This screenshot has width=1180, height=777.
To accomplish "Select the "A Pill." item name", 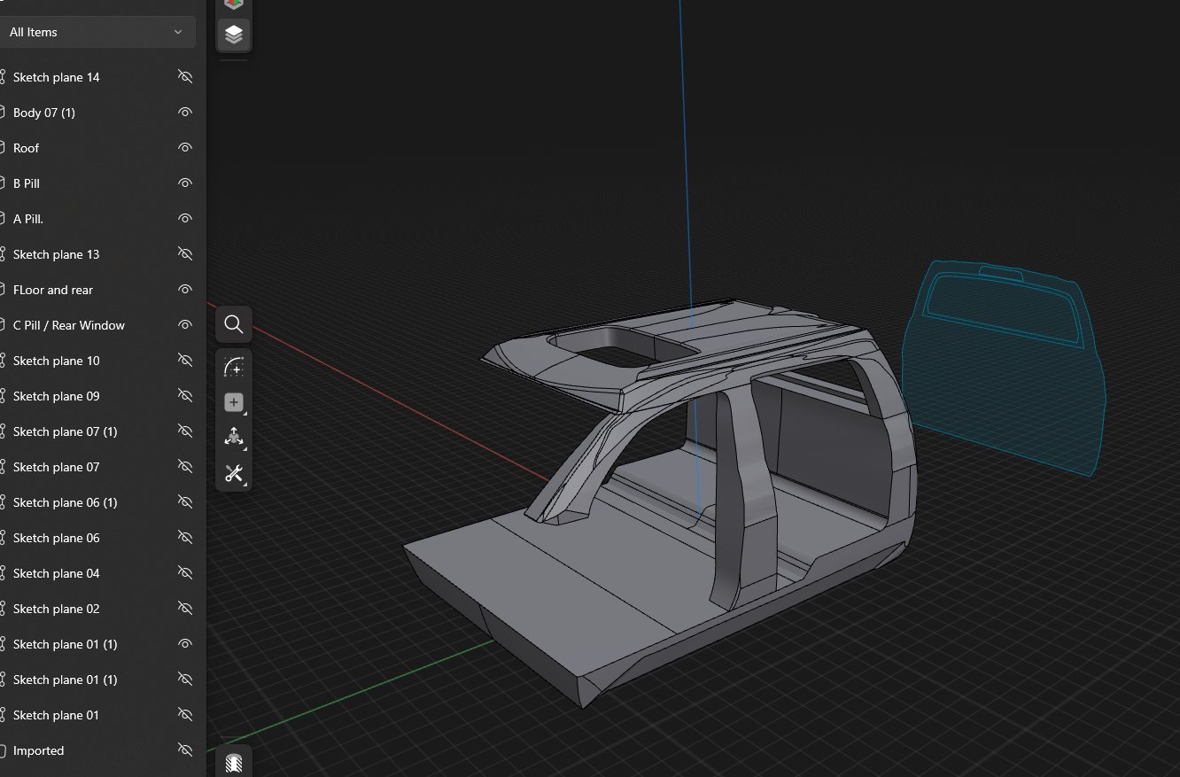I will pyautogui.click(x=28, y=219).
